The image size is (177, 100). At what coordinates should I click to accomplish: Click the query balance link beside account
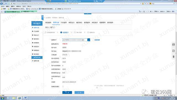click(x=97, y=40)
